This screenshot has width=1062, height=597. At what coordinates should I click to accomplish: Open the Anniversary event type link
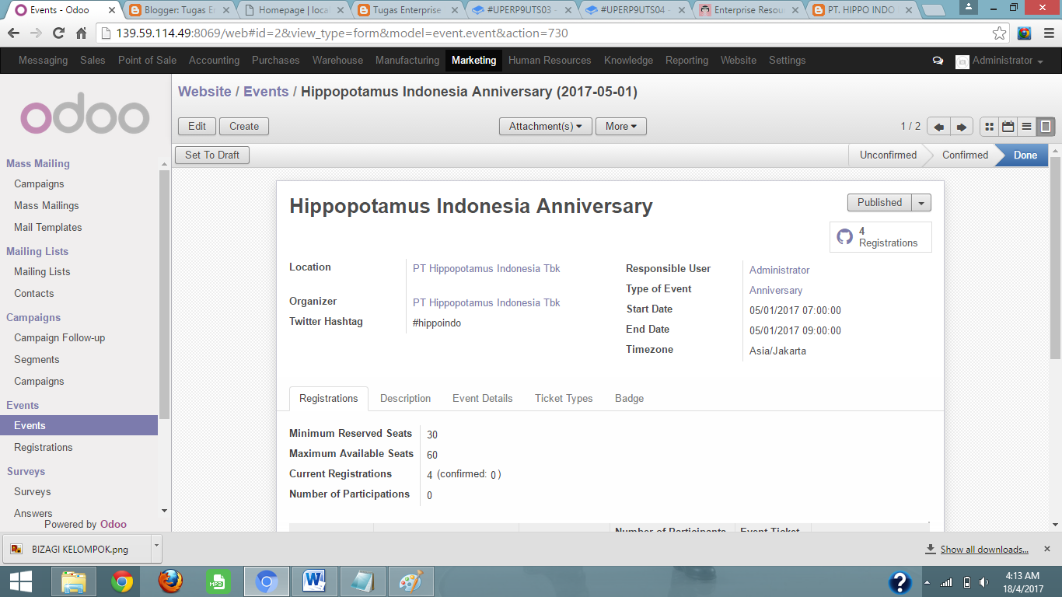(x=775, y=291)
